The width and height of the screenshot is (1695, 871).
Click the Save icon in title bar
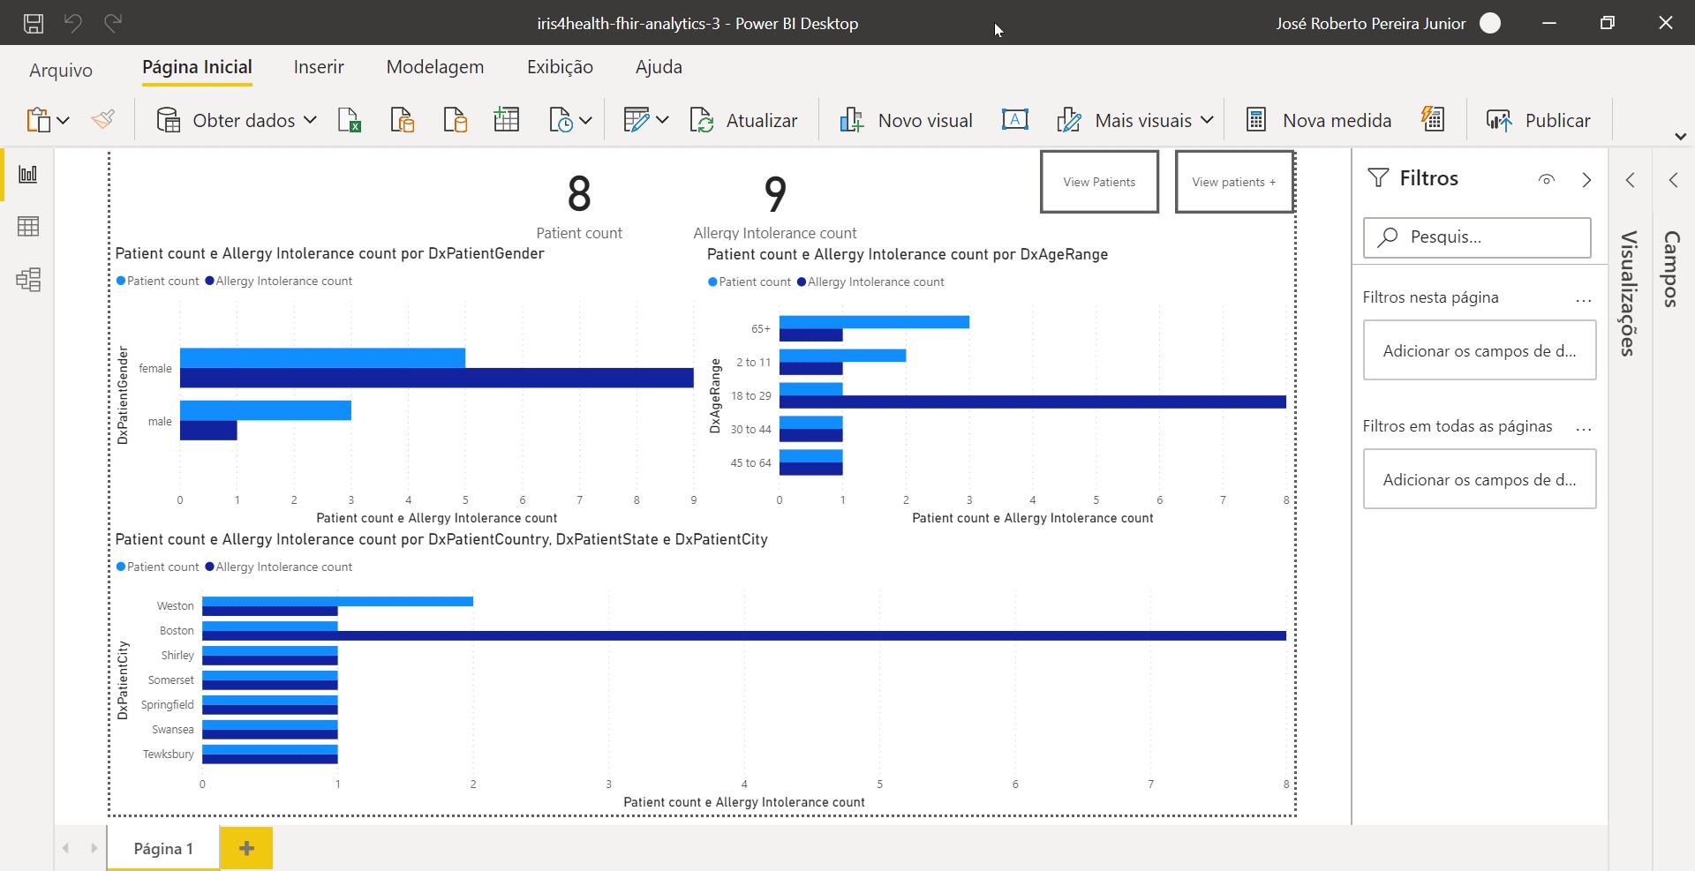tap(34, 24)
